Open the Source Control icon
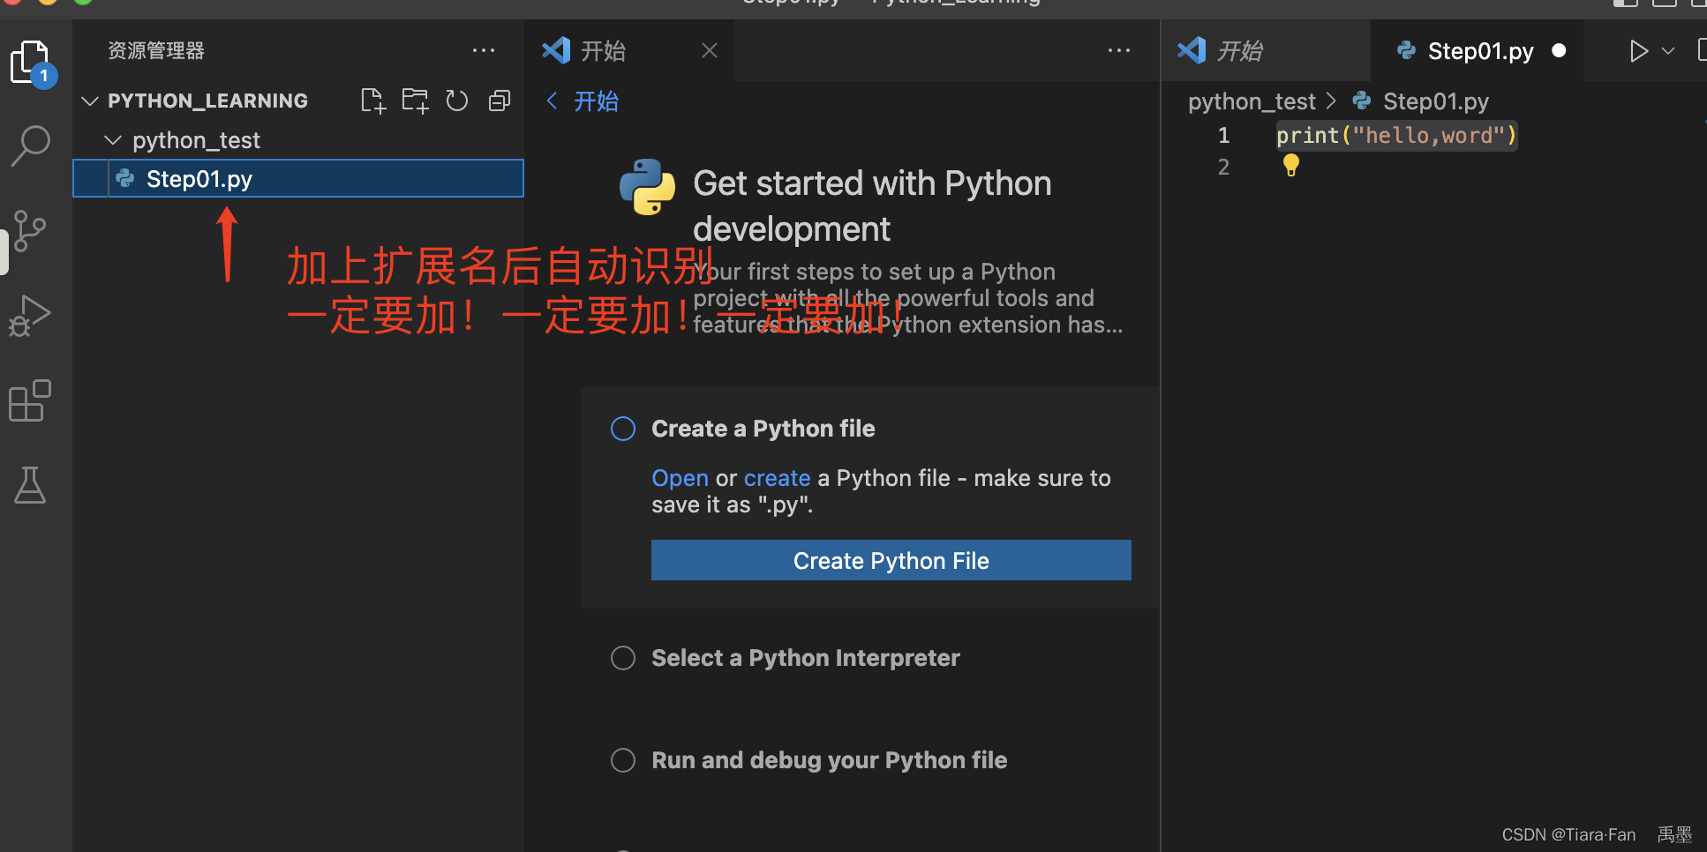1707x852 pixels. coord(30,230)
